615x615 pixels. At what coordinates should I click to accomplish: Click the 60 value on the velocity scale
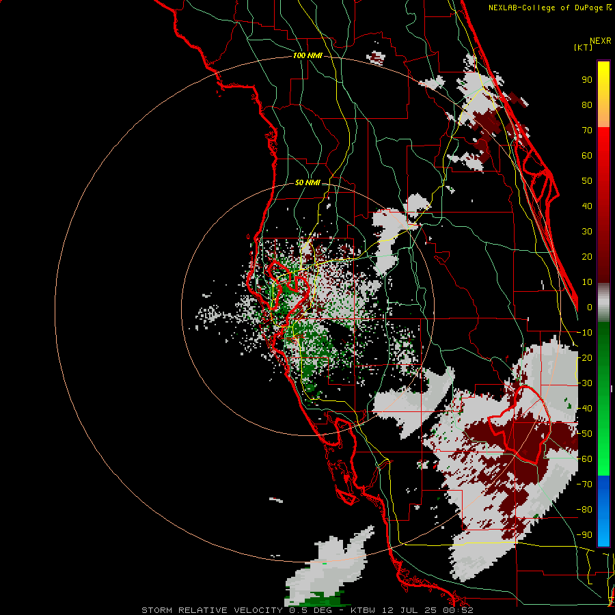[x=587, y=155]
